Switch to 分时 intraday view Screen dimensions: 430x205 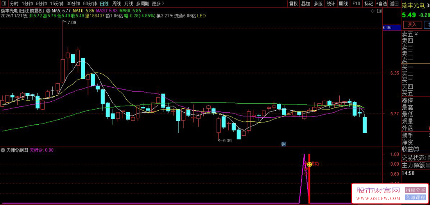coord(14,4)
